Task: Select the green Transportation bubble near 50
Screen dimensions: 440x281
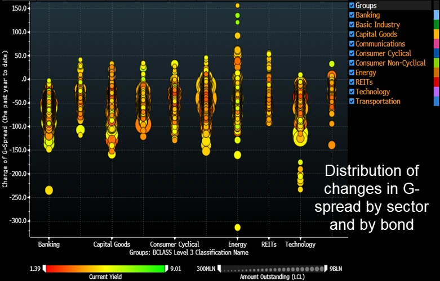Action: pyautogui.click(x=332, y=64)
